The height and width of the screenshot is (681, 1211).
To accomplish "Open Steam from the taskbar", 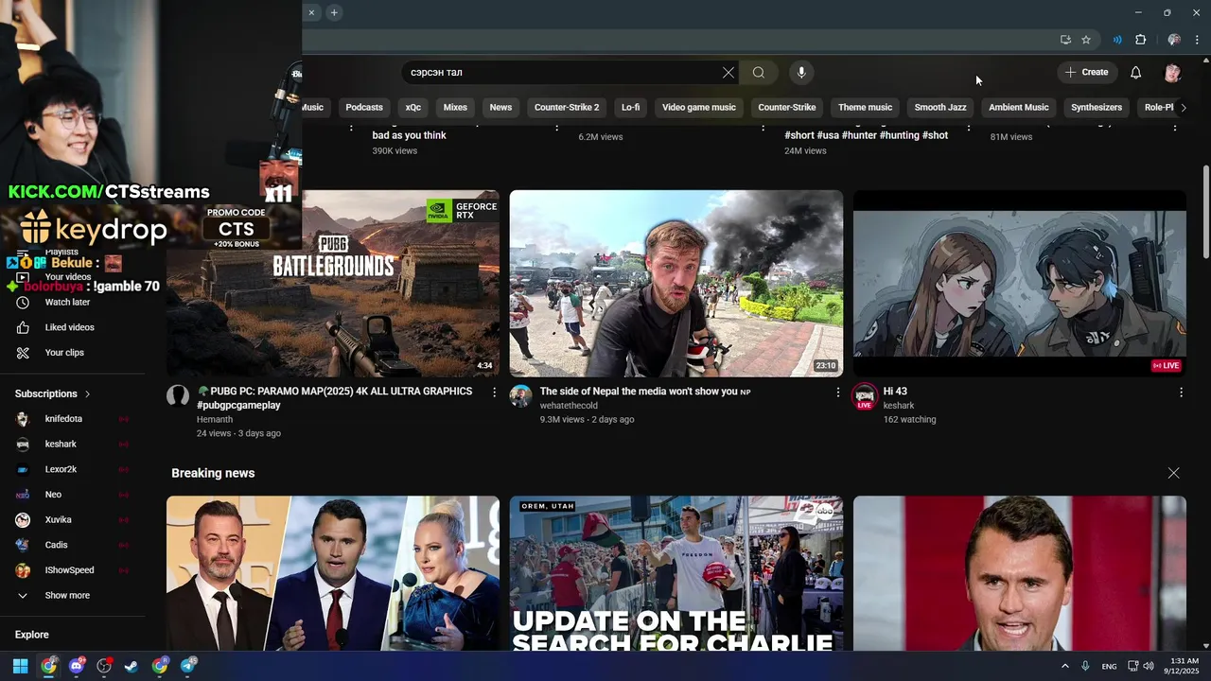I will pyautogui.click(x=132, y=666).
